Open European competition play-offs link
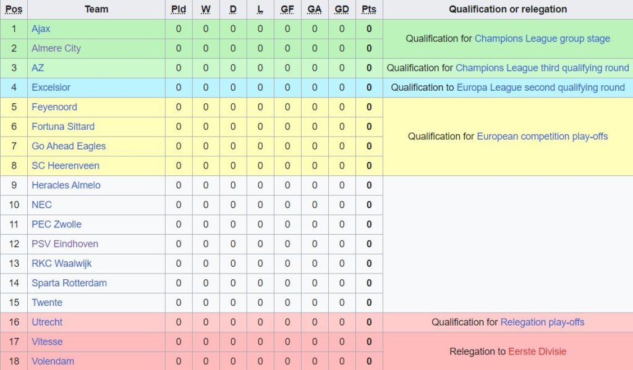633x370 pixels. (x=542, y=137)
